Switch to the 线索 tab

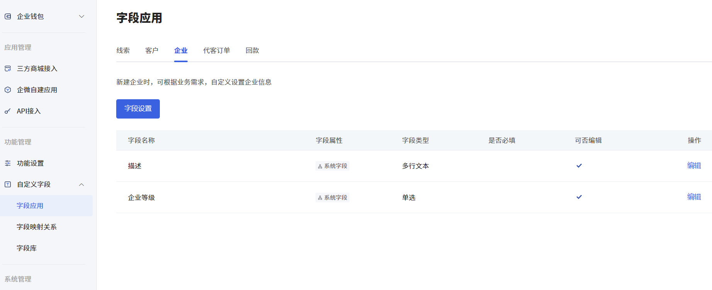pyautogui.click(x=123, y=51)
